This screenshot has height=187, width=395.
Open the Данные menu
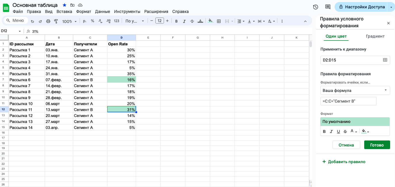102,11
